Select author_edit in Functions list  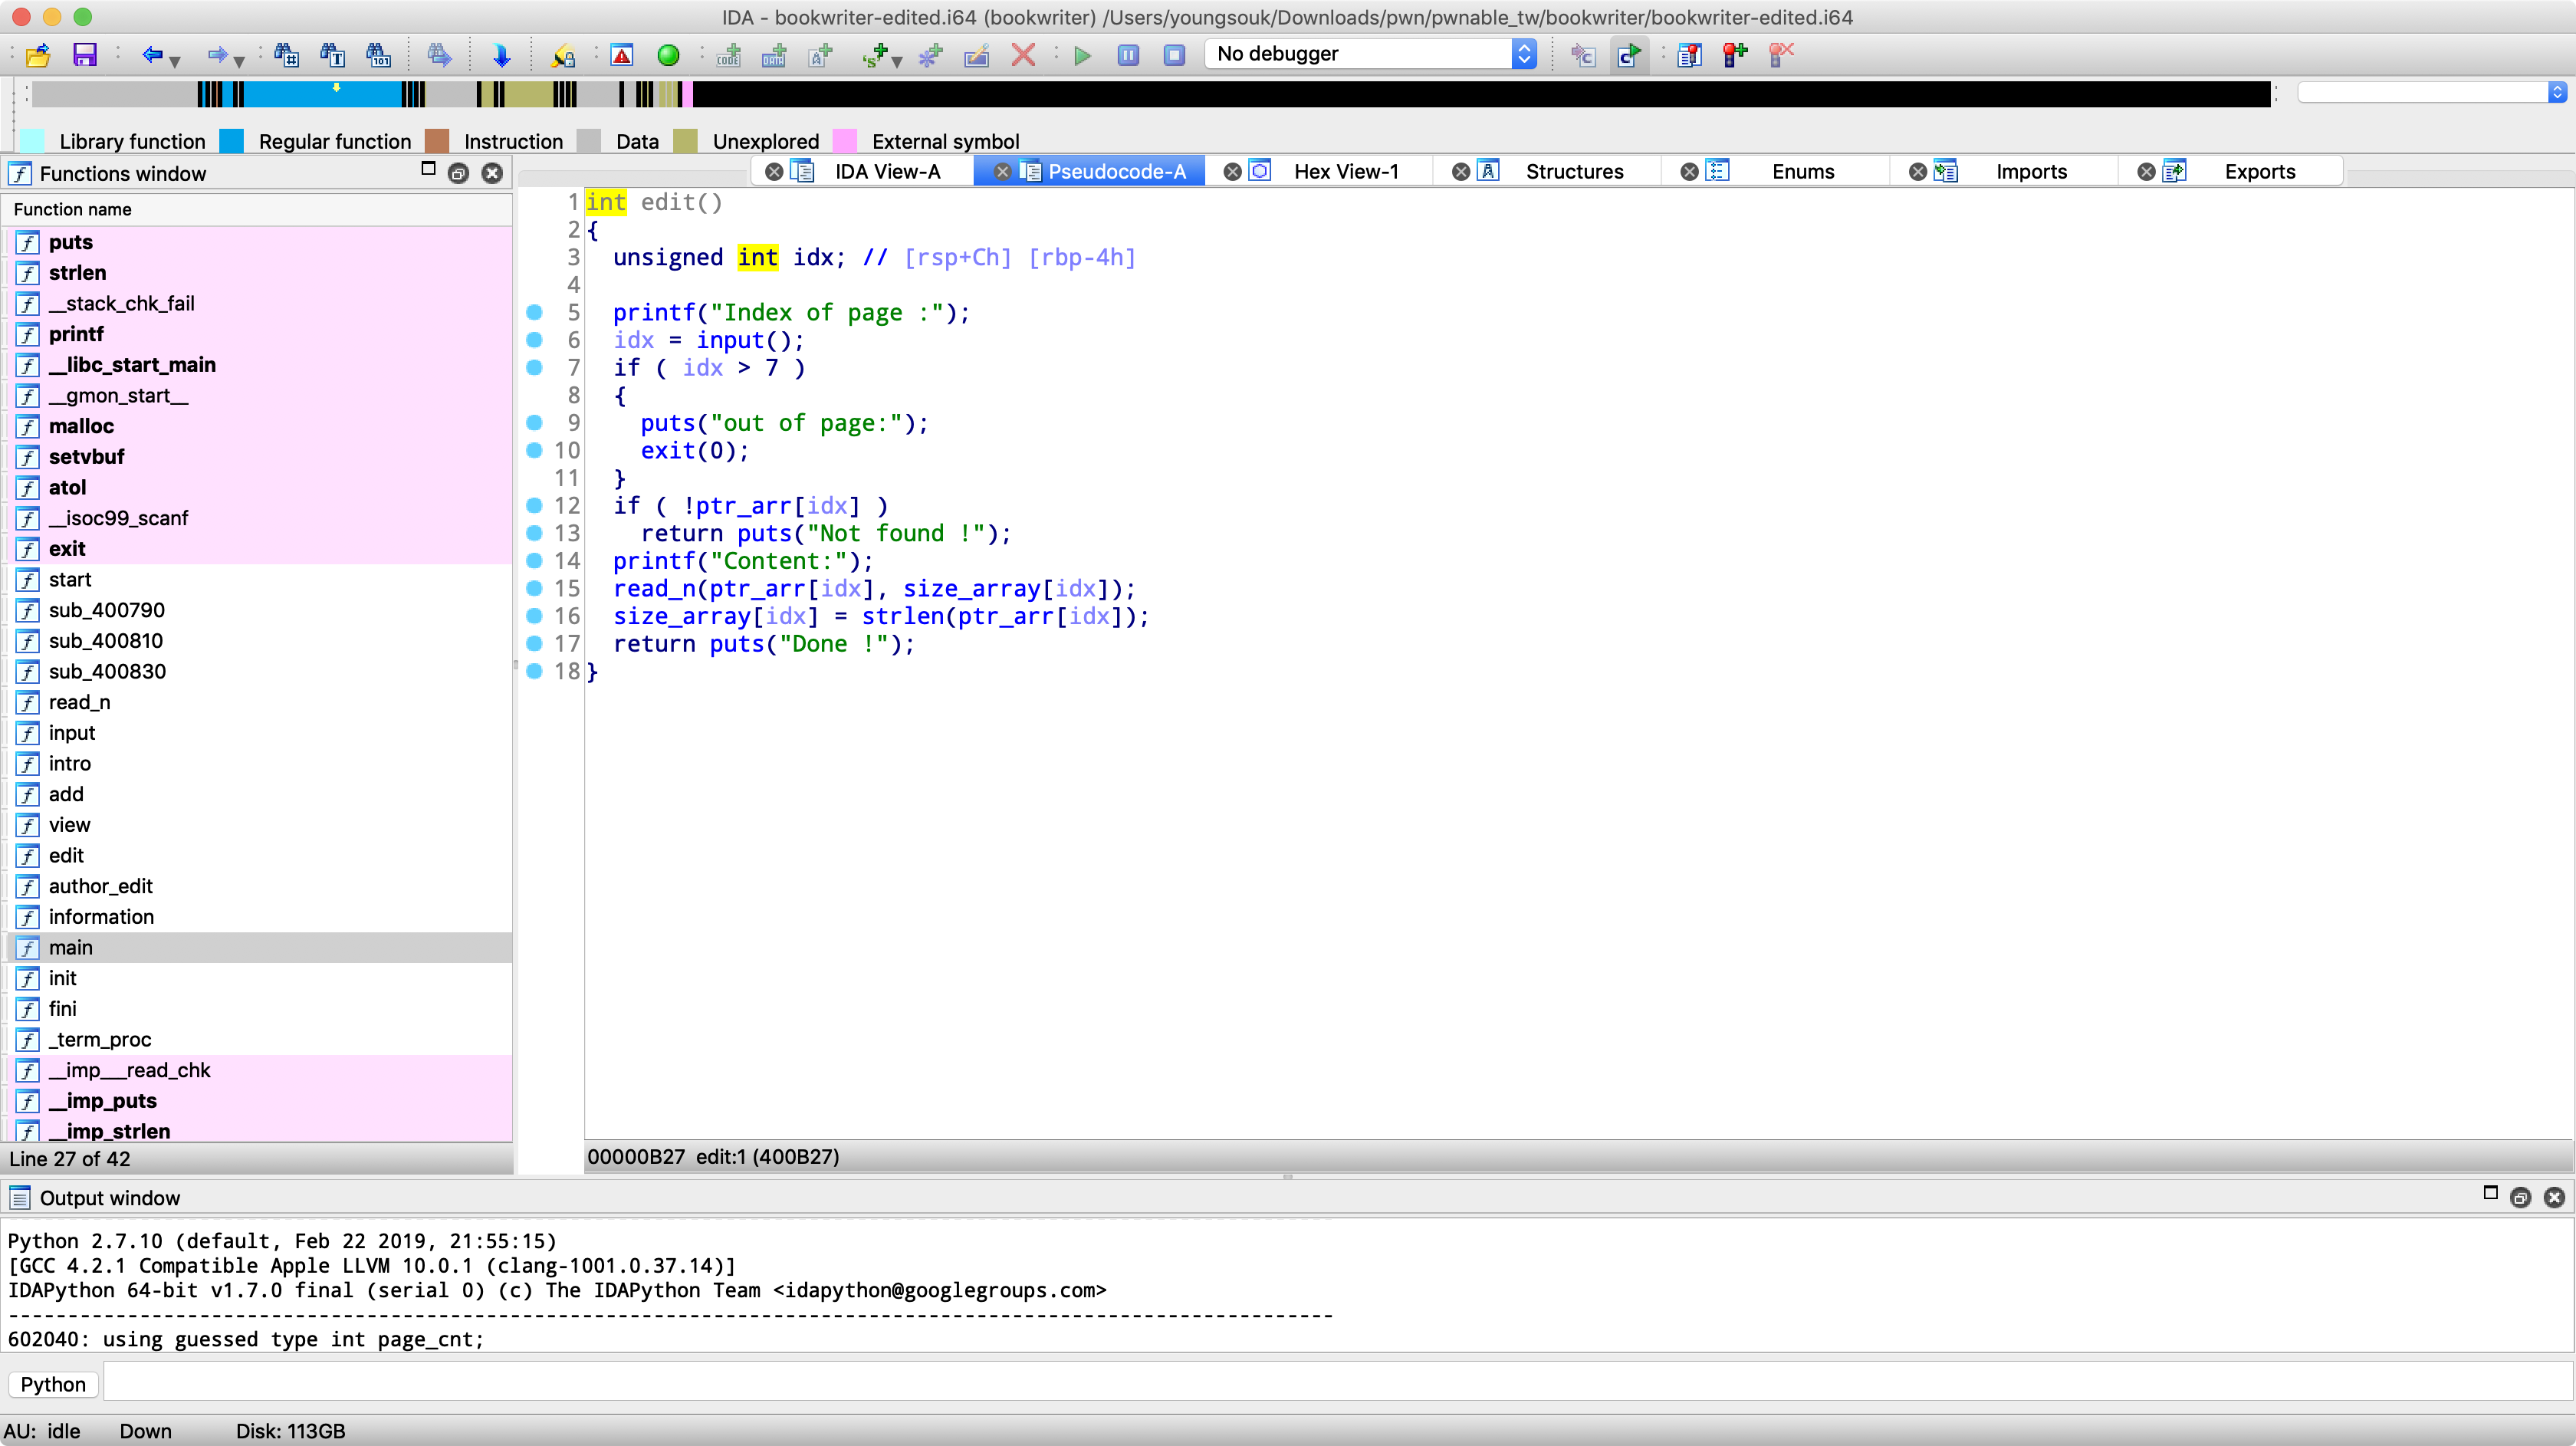(100, 886)
